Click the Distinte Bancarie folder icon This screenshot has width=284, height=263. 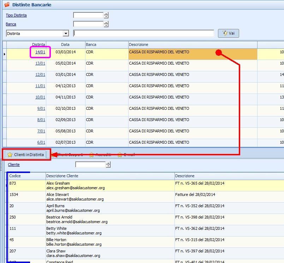point(6,5)
